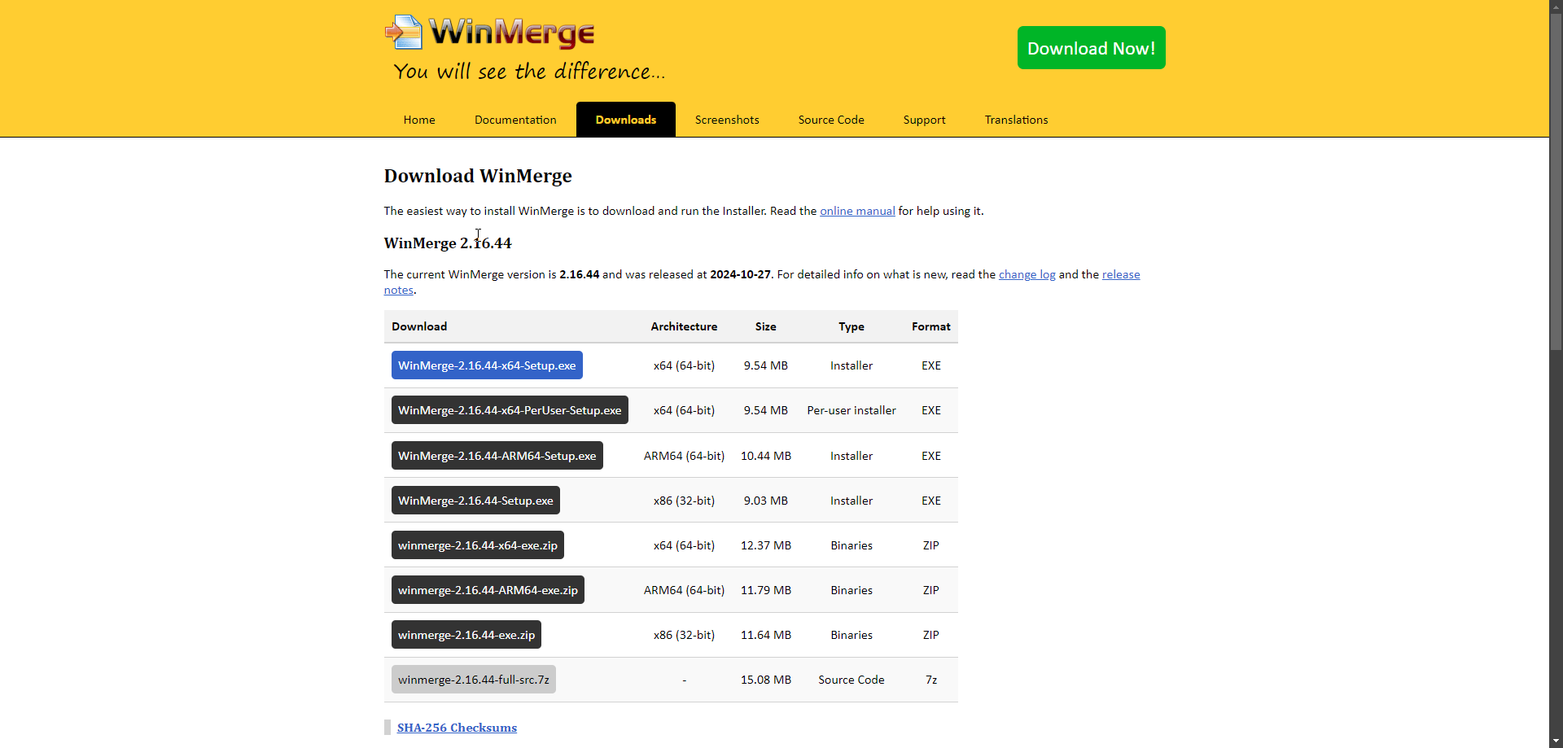Download the full-src.7z source archive
The height and width of the screenshot is (748, 1563).
474,680
